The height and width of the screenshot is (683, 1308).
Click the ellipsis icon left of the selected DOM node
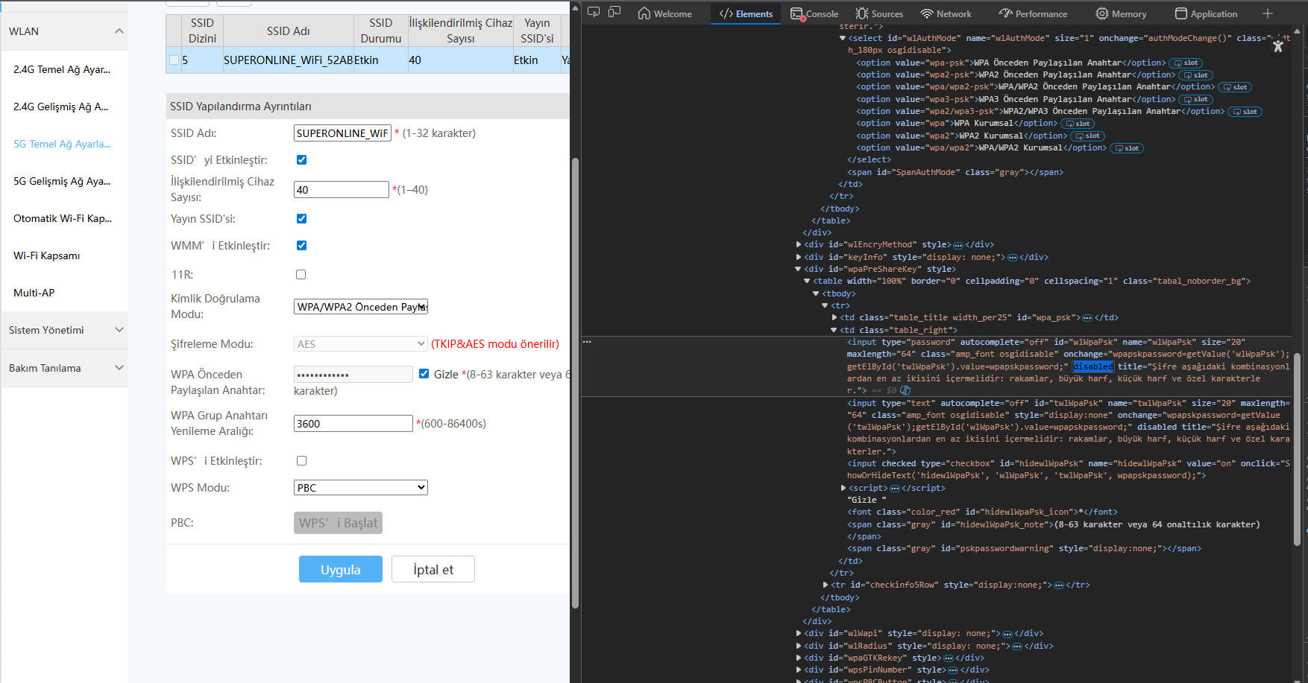pyautogui.click(x=587, y=342)
